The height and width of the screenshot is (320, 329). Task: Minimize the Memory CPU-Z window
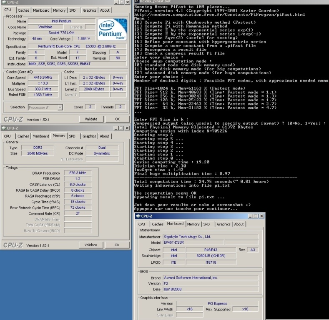116,128
